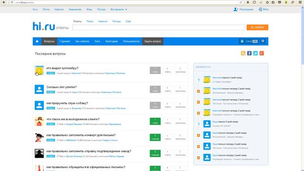Open question как правильно заполнить конверт для письма?
The width and height of the screenshot is (304, 171).
(x=81, y=135)
